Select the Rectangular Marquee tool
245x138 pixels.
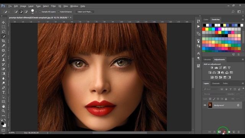tap(3, 27)
